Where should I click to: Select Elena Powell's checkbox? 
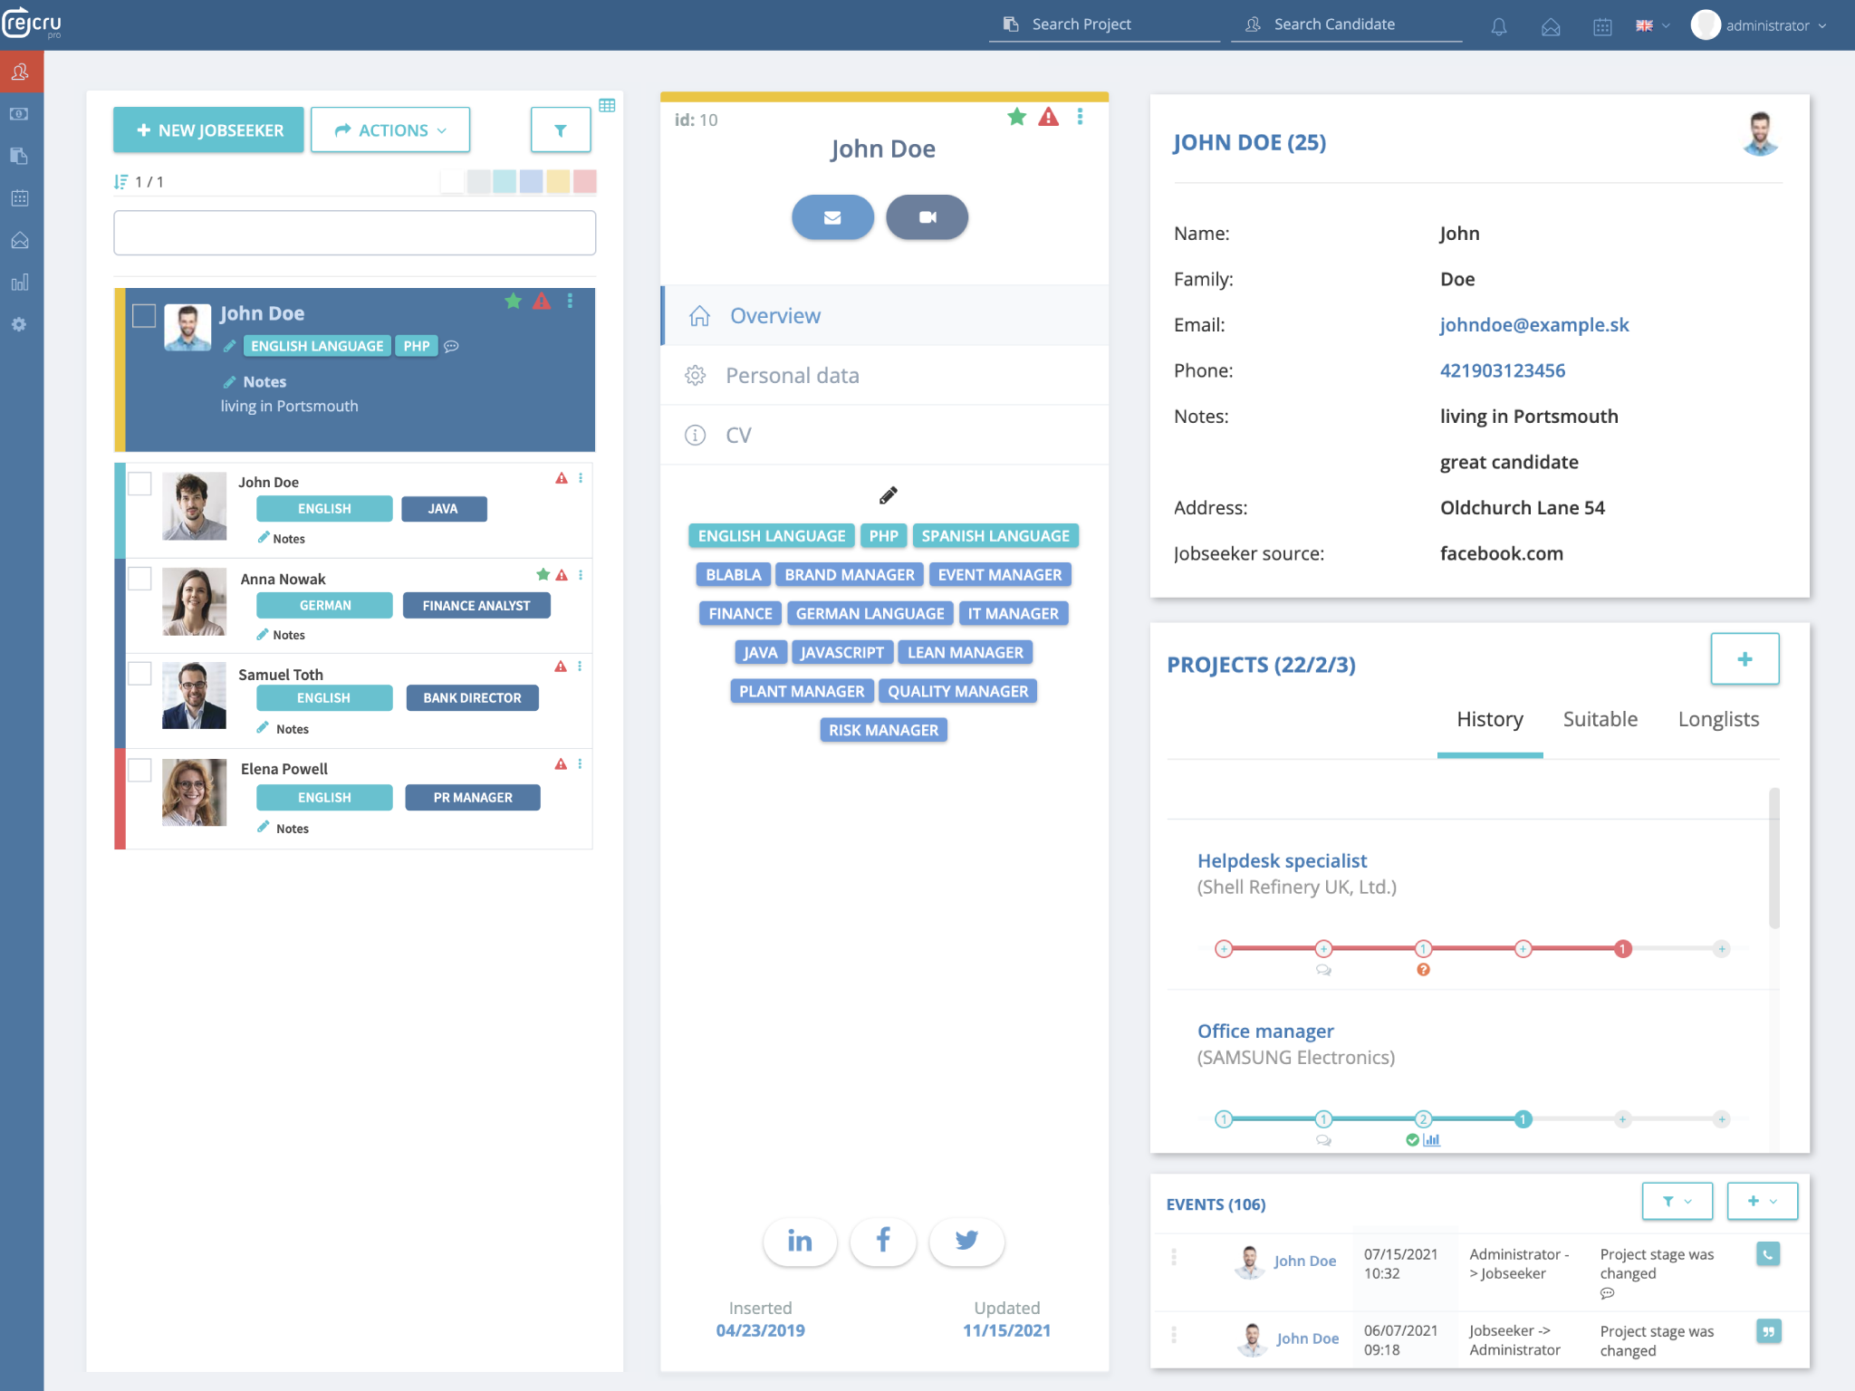point(139,770)
